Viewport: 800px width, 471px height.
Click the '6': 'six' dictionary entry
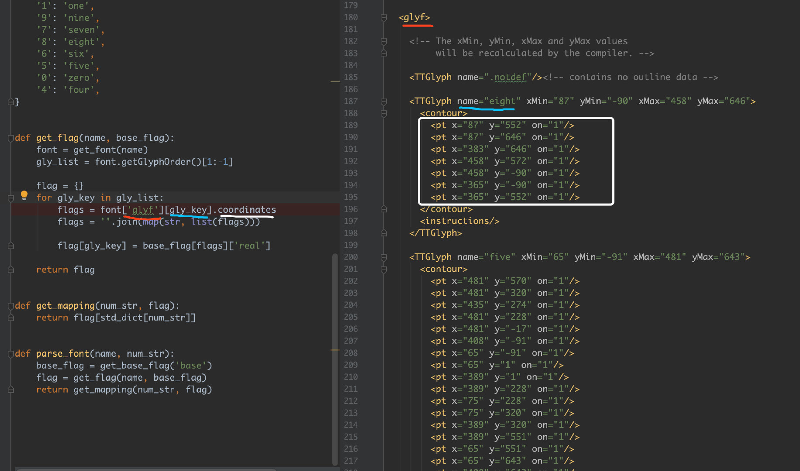coord(65,54)
